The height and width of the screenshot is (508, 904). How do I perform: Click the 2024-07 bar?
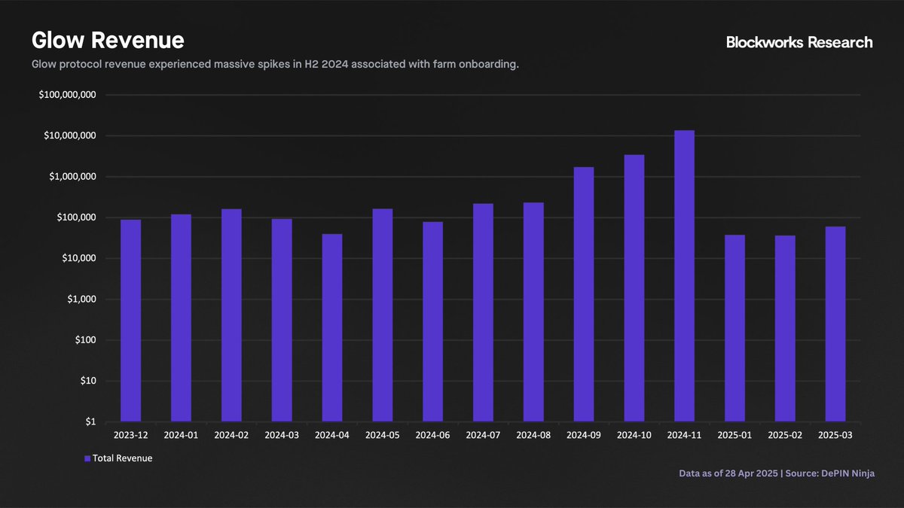click(483, 312)
